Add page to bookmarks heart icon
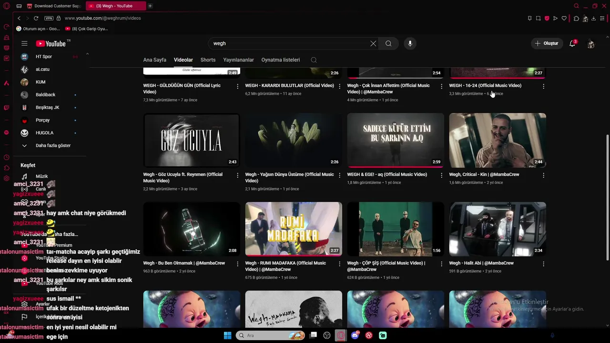This screenshot has height=343, width=610. click(564, 18)
